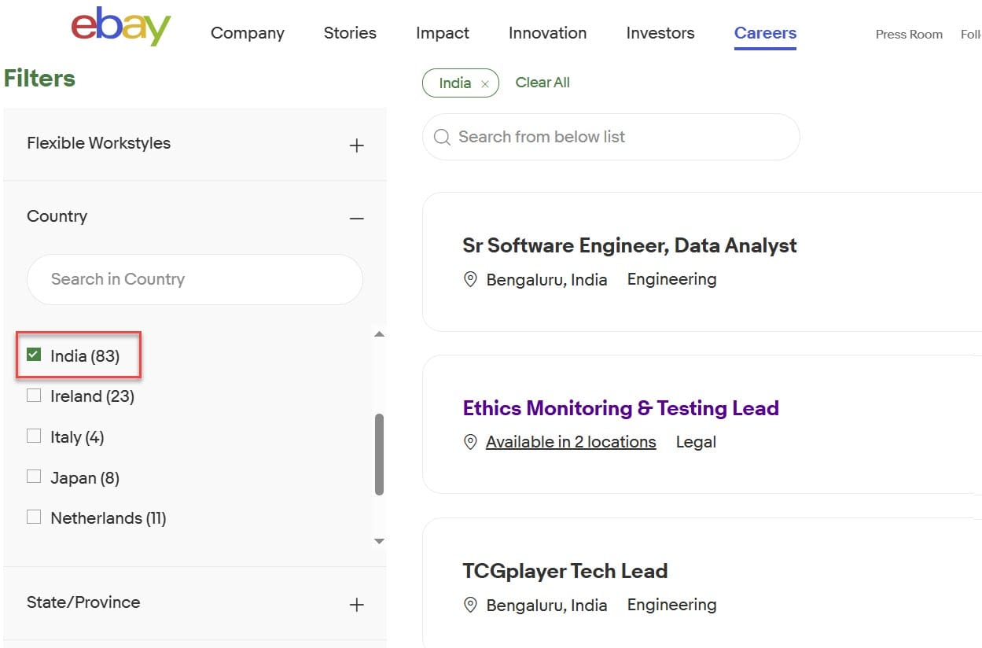982x648 pixels.
Task: Click the Search in Country input field
Action: 194,279
